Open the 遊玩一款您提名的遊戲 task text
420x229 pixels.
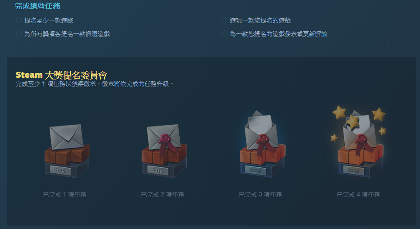click(260, 20)
